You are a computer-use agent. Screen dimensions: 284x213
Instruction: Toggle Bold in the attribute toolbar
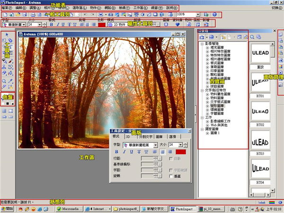click(x=52, y=25)
